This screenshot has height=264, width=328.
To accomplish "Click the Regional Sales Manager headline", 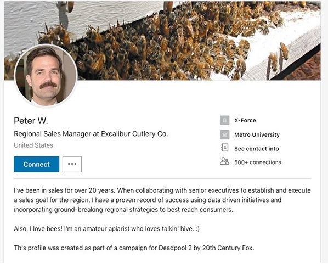I will [91, 134].
